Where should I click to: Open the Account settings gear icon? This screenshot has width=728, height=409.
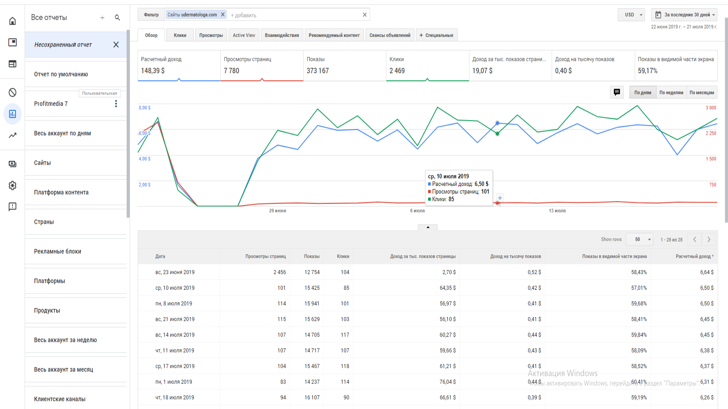pos(13,186)
